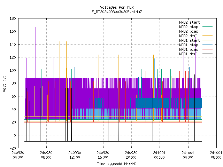Click the dark blue NPD1 stop legend line
Viewport: 223px width, 167px height.
coord(207,45)
